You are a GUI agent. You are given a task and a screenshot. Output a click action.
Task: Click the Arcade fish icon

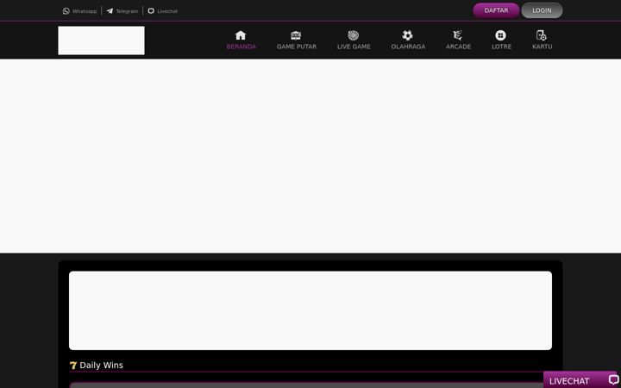(x=458, y=35)
